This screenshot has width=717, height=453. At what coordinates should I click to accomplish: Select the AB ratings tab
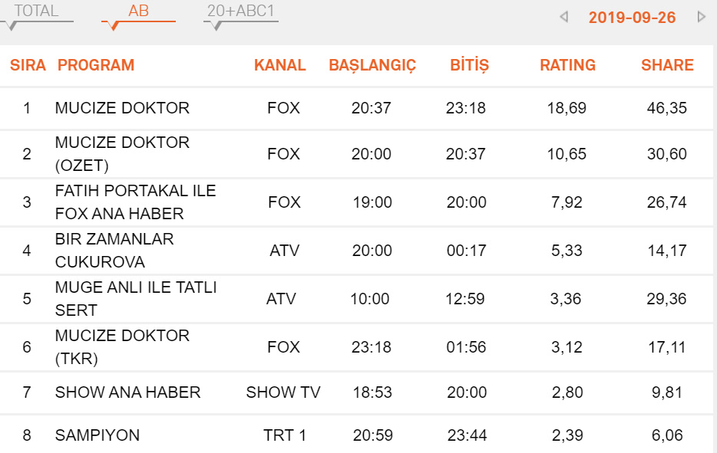[139, 11]
